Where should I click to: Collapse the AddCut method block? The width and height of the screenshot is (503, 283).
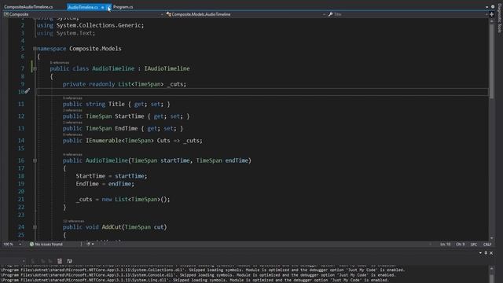[35, 227]
